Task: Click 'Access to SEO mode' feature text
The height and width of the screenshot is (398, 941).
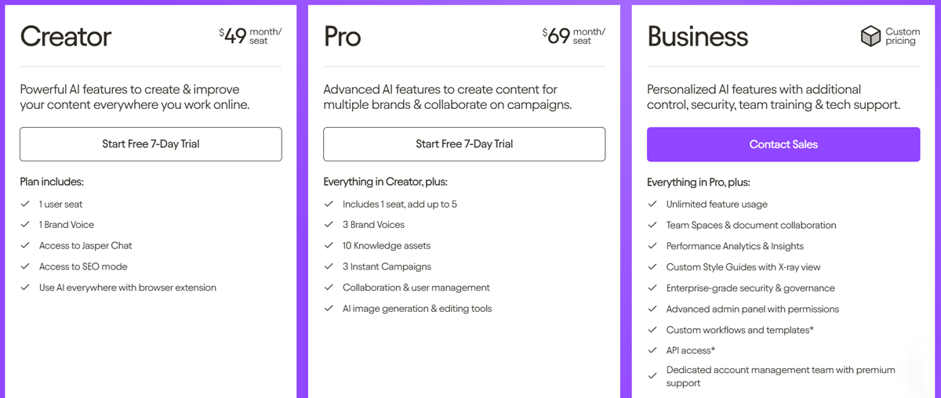Action: pyautogui.click(x=83, y=266)
